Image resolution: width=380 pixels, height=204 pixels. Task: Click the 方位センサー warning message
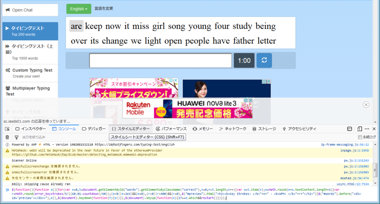pos(42,178)
